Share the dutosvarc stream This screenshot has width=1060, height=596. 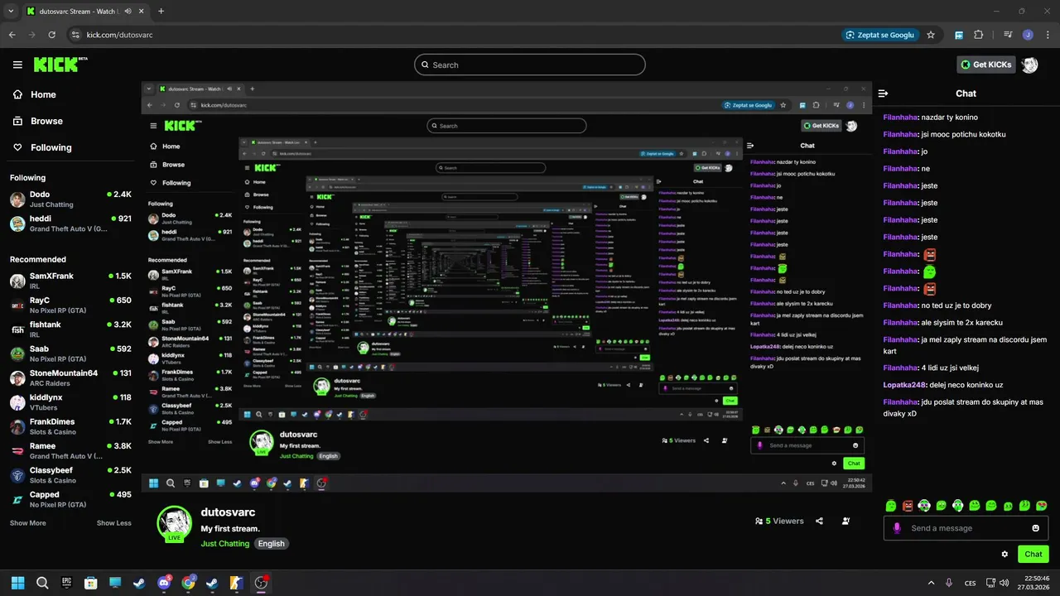coord(819,521)
